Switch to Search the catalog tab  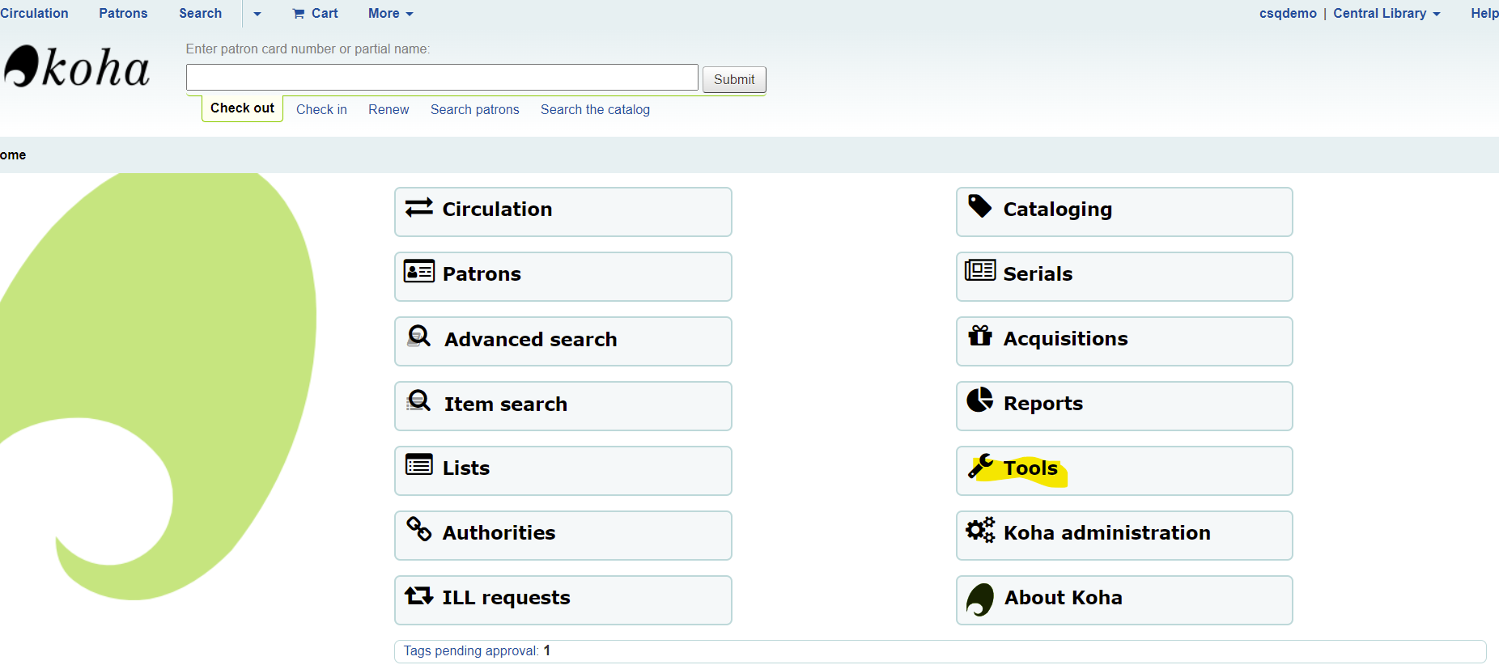pyautogui.click(x=595, y=109)
